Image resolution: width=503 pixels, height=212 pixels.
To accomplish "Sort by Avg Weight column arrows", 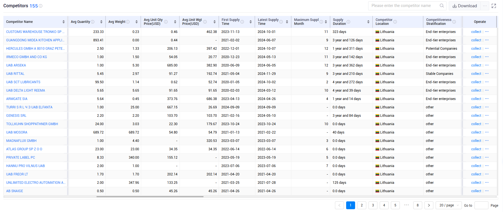I will pyautogui.click(x=136, y=22).
